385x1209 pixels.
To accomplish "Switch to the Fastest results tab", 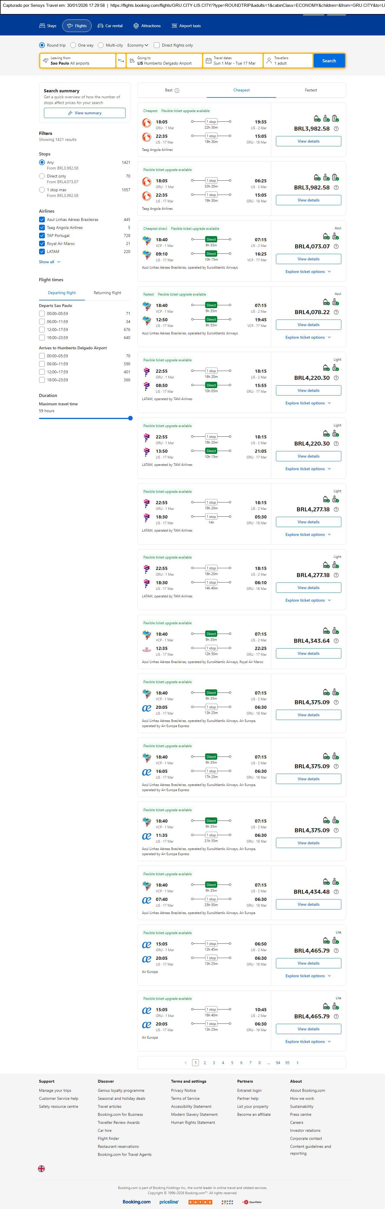I will (311, 90).
